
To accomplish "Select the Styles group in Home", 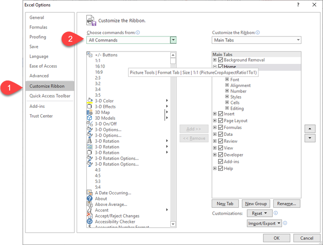I will pos(236,97).
